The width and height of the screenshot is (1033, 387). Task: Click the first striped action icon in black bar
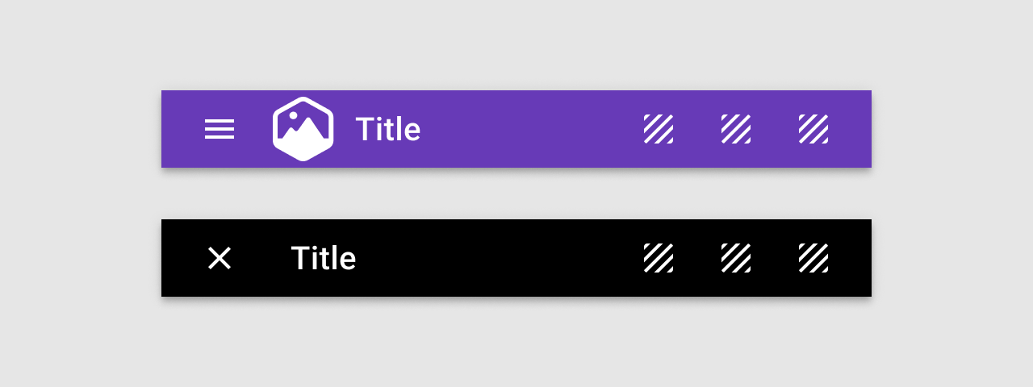pyautogui.click(x=659, y=258)
